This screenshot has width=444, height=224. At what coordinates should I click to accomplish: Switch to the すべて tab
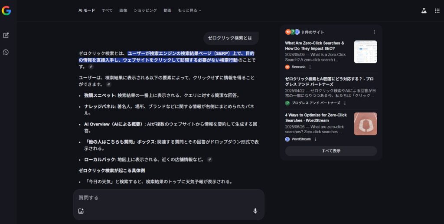coord(107,10)
